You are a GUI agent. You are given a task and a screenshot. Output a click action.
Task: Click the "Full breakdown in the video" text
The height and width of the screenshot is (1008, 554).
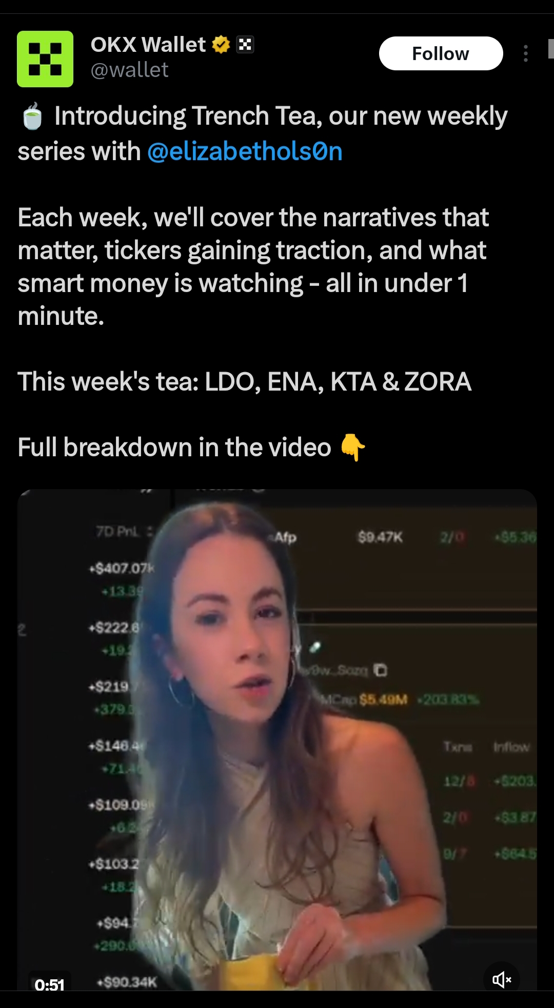tap(174, 447)
